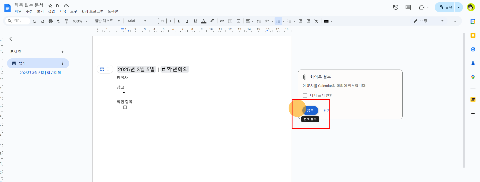The width and height of the screenshot is (480, 182).
Task: Add a new document tab
Action: 62,52
